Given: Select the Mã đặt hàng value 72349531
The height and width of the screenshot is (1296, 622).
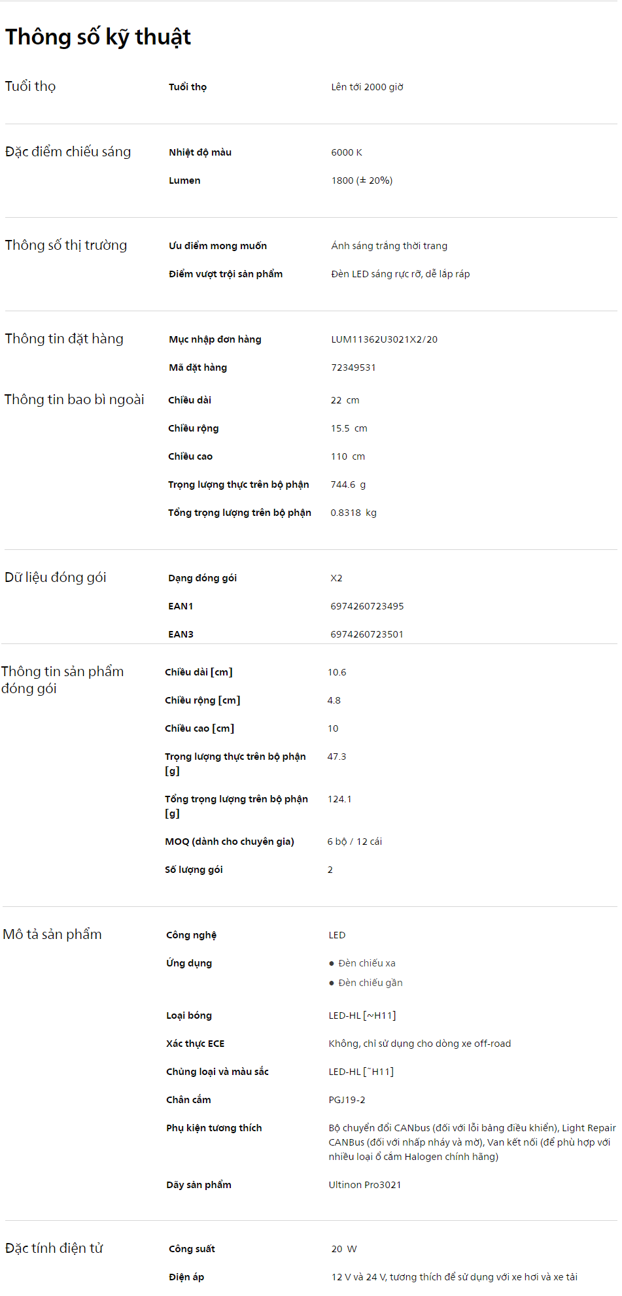Looking at the screenshot, I should (353, 367).
